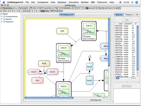141x106 pixels.
Task: Click the Edit Notes button
Action: (127, 86)
